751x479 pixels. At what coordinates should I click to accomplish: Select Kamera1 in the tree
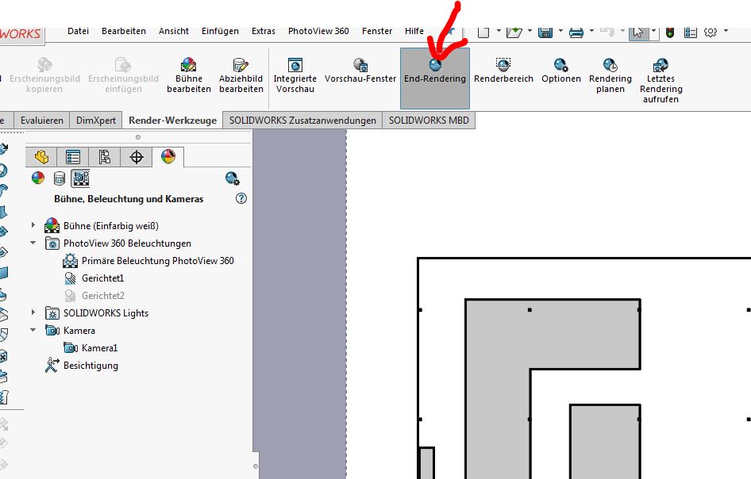coord(99,348)
